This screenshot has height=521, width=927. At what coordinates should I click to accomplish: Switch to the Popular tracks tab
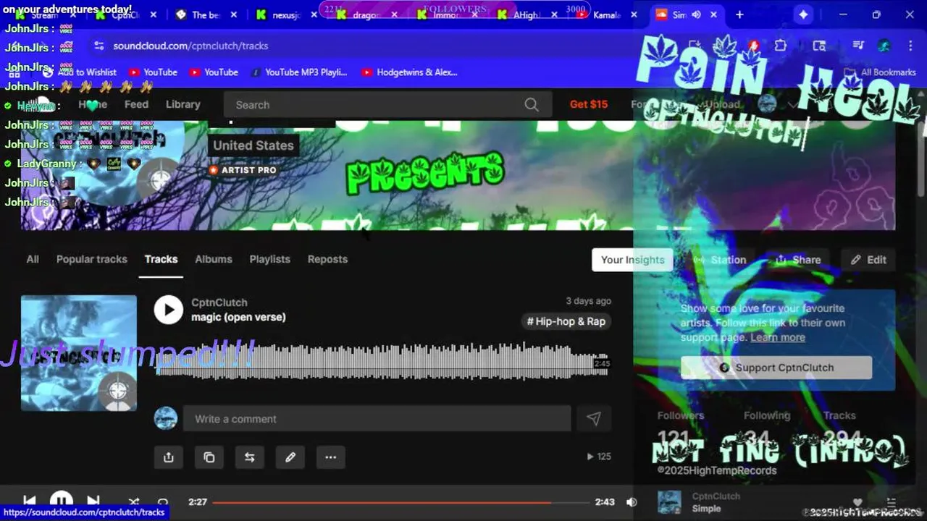tap(92, 259)
